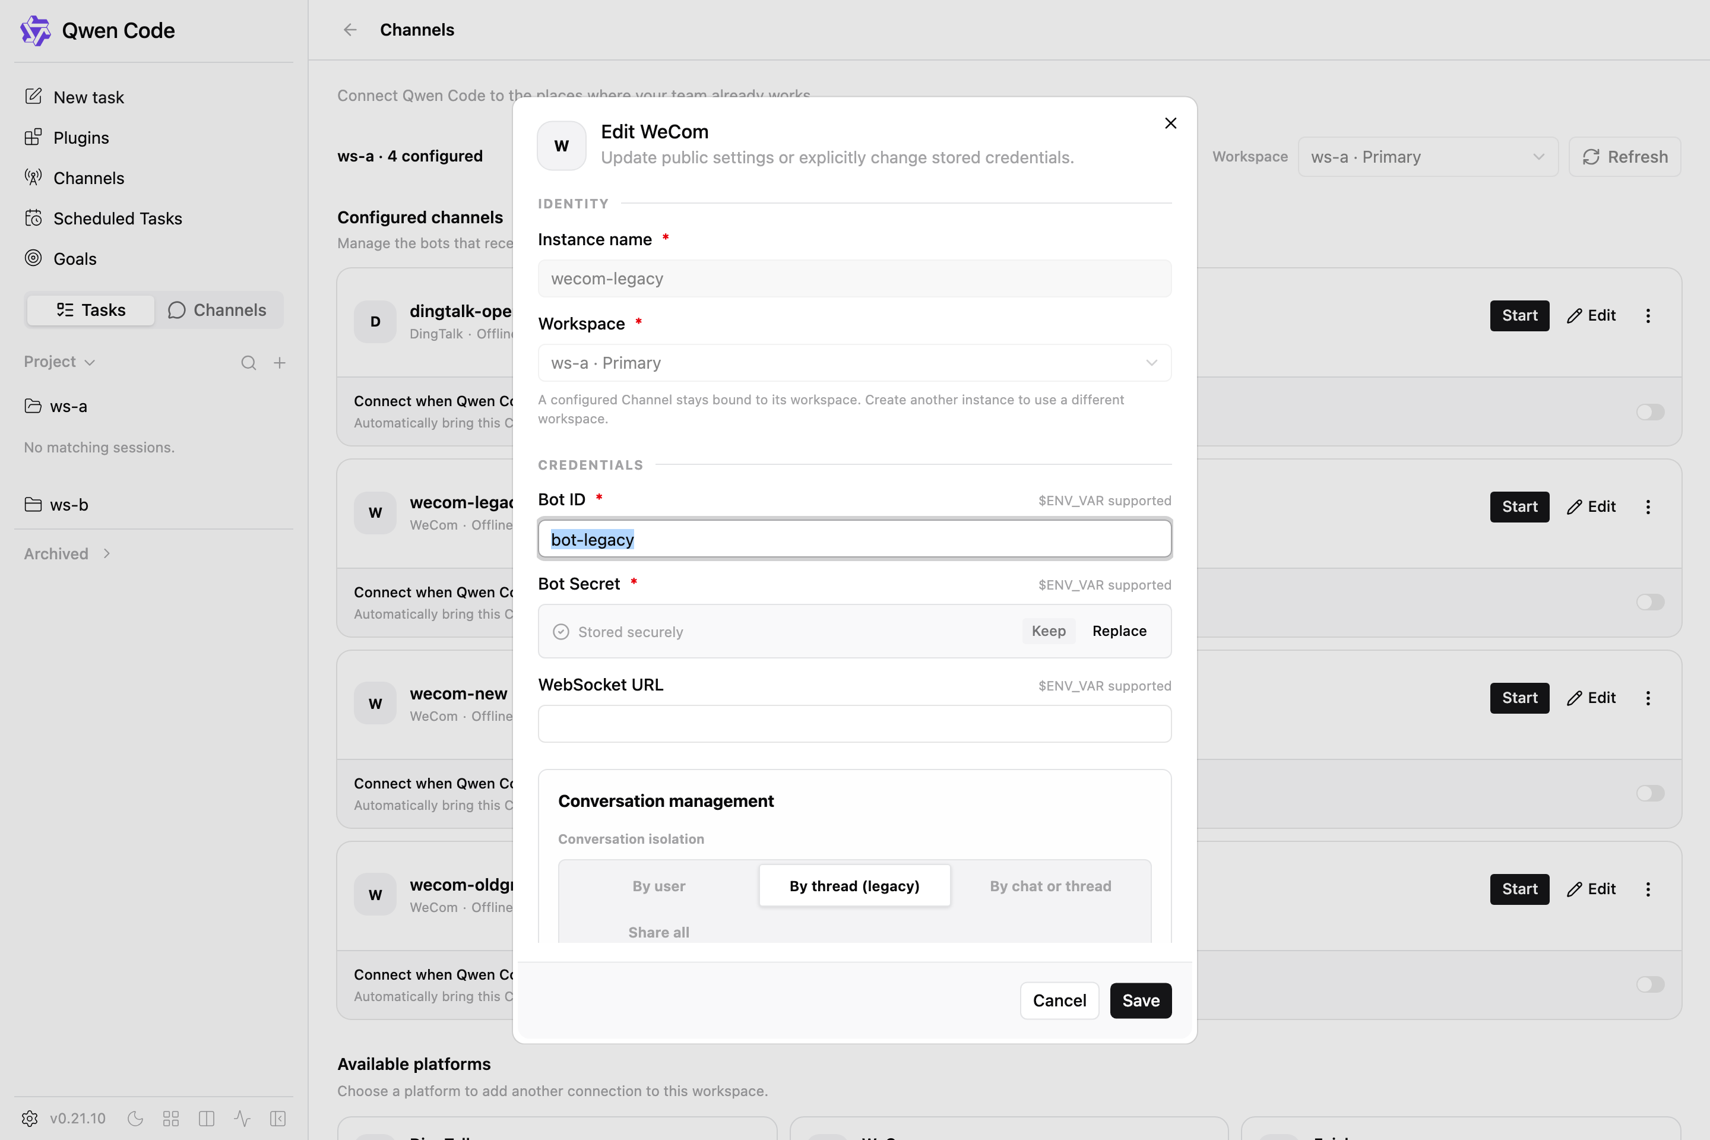
Task: Enable auto-connect toggle for wecom-new channel
Action: [x=1651, y=793]
